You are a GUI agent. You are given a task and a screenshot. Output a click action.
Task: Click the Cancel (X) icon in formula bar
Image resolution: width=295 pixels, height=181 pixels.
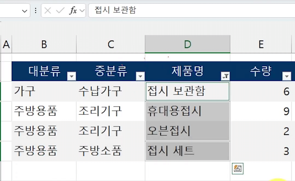[x=48, y=11]
